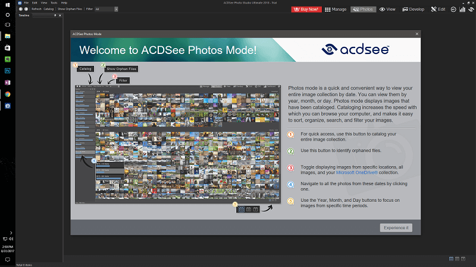This screenshot has width=476, height=267.
Task: Open File Explorer from the taskbar
Action: 8,36
